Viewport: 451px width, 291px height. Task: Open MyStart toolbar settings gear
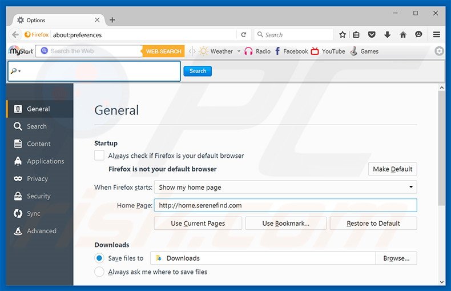click(x=439, y=51)
